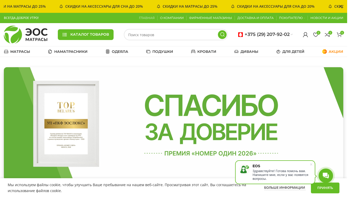Image resolution: width=351 pixels, height=197 pixels.
Task: Open the Каталог товаров button
Action: click(86, 35)
